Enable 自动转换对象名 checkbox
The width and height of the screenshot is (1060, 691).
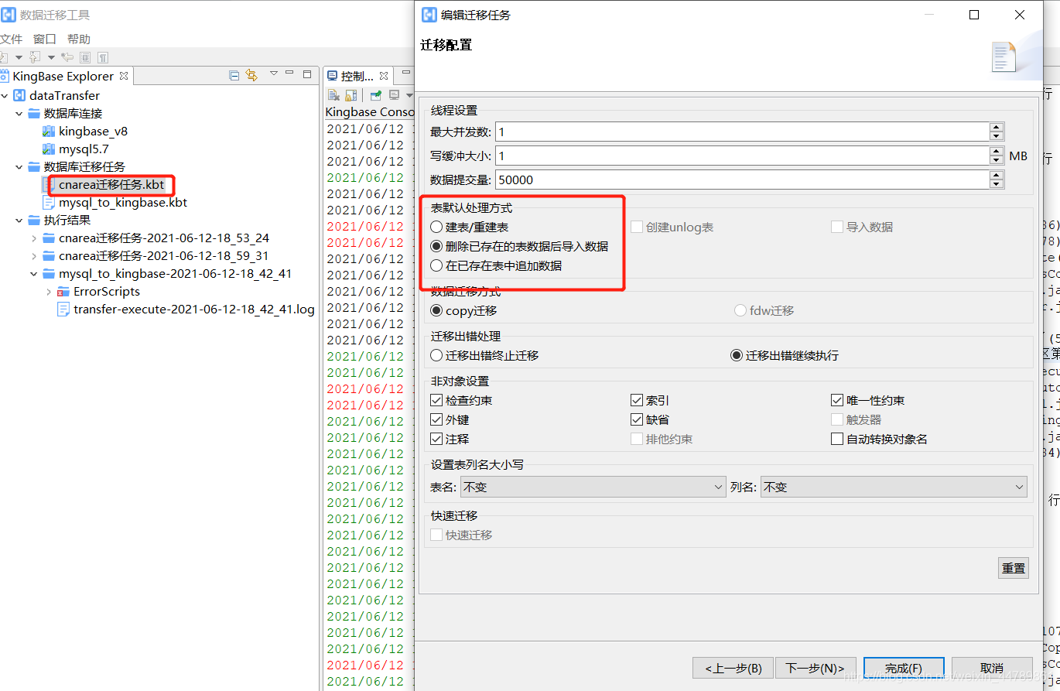[x=837, y=439]
